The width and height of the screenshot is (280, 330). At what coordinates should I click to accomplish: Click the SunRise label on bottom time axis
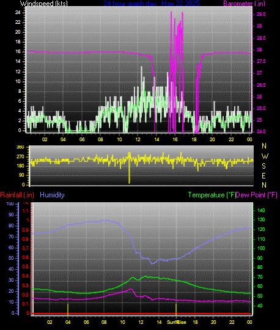coord(177,322)
